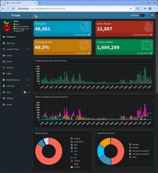Click the Dashboard home icon in sidebar
Screen dimensions: 158x173
4,37
